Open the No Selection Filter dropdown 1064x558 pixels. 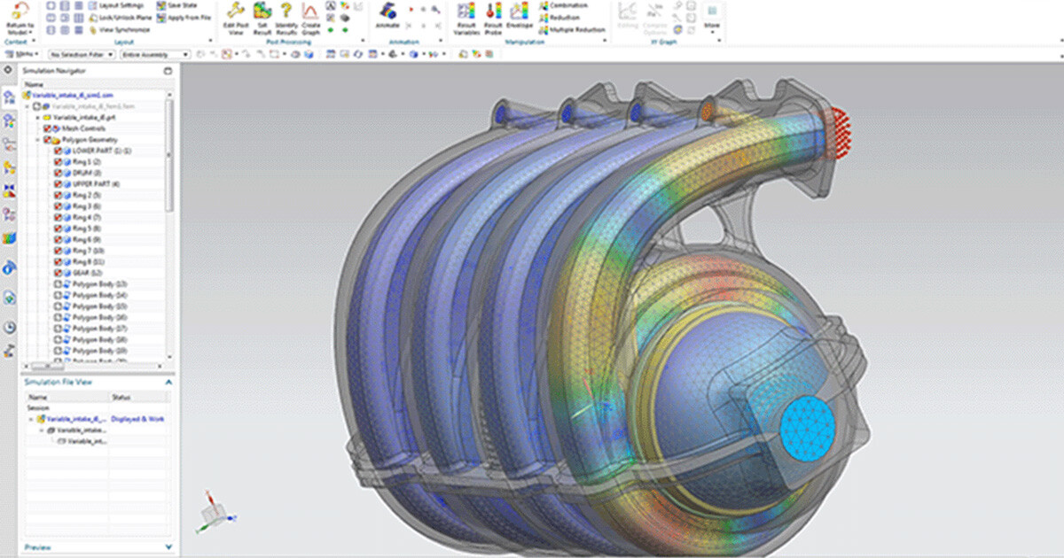click(x=82, y=54)
